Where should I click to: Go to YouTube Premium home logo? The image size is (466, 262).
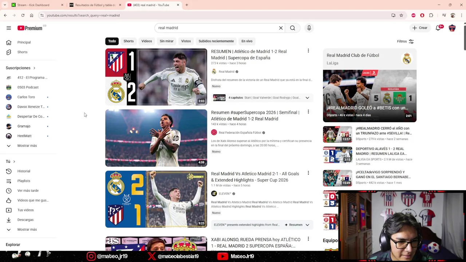(x=30, y=28)
